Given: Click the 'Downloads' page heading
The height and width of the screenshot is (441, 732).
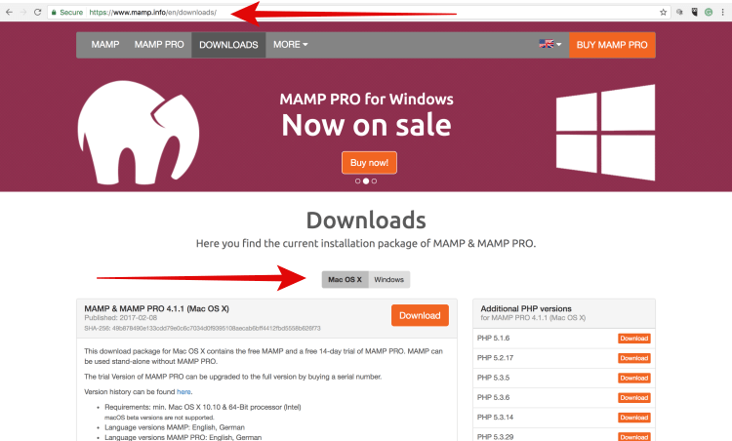Looking at the screenshot, I should point(366,220).
